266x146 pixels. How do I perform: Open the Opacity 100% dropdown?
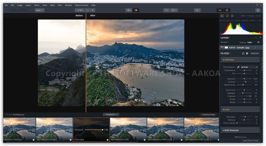tap(250, 42)
